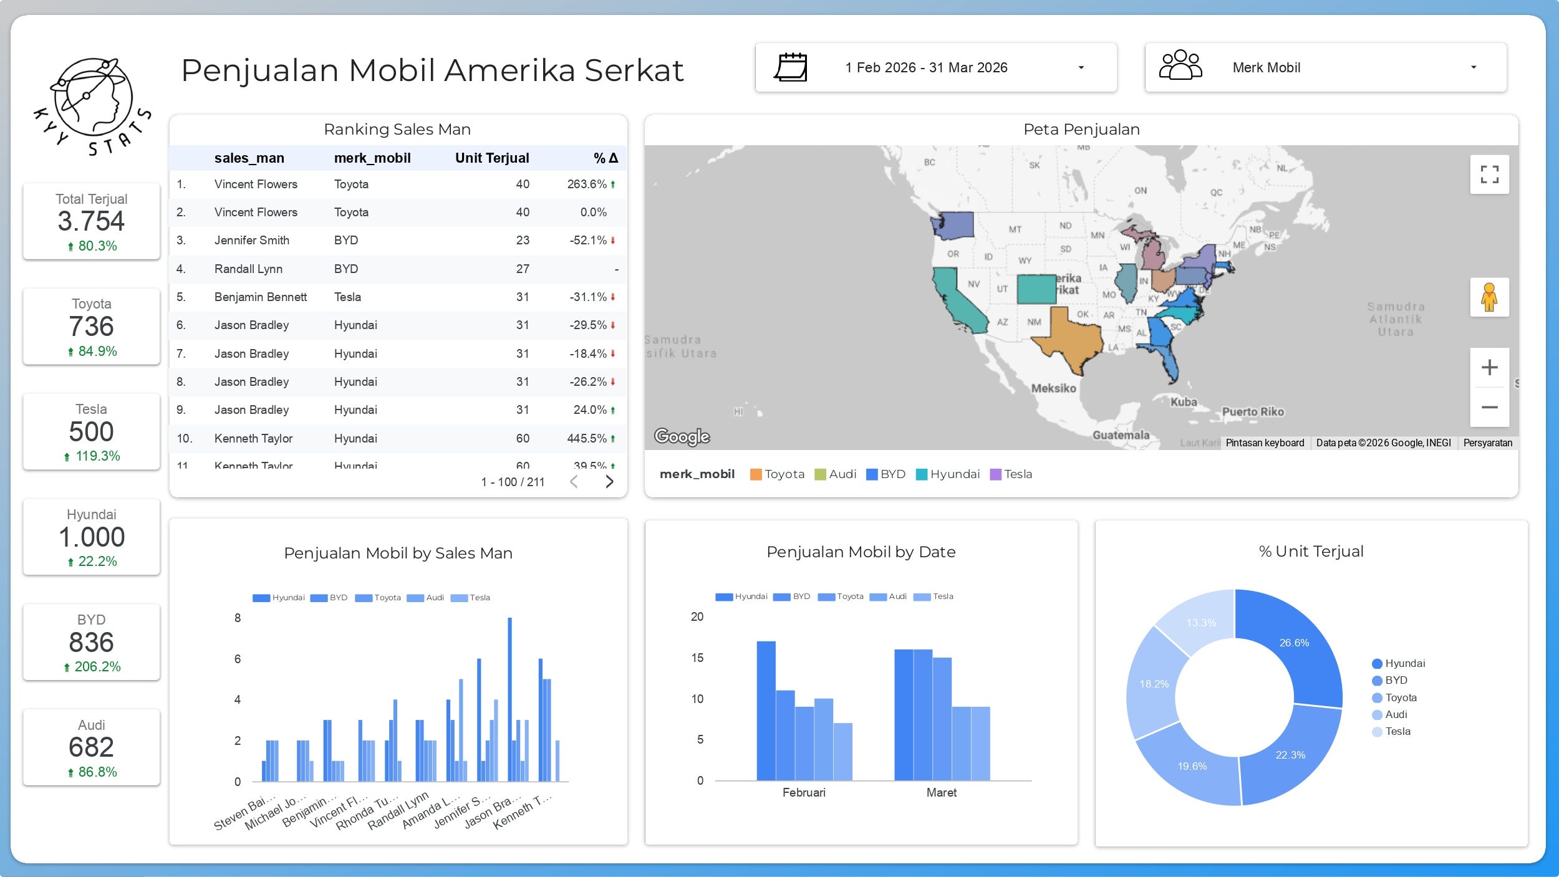
Task: Click the 13.3% donut chart slice
Action: pos(1202,623)
